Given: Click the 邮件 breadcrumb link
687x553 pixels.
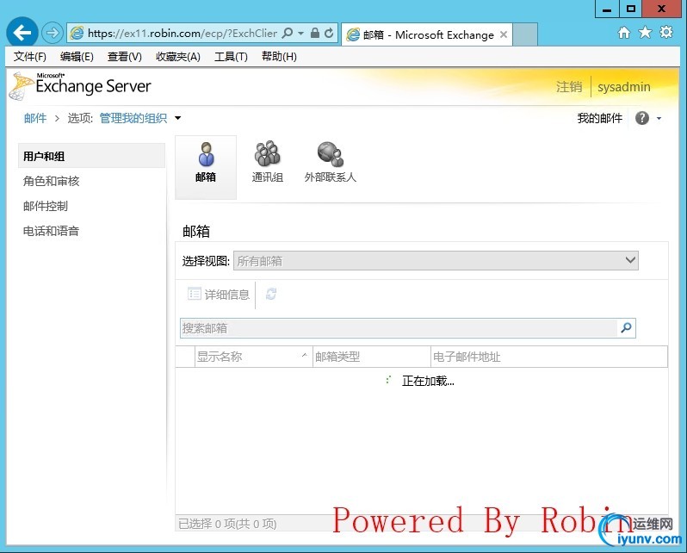Looking at the screenshot, I should 35,118.
